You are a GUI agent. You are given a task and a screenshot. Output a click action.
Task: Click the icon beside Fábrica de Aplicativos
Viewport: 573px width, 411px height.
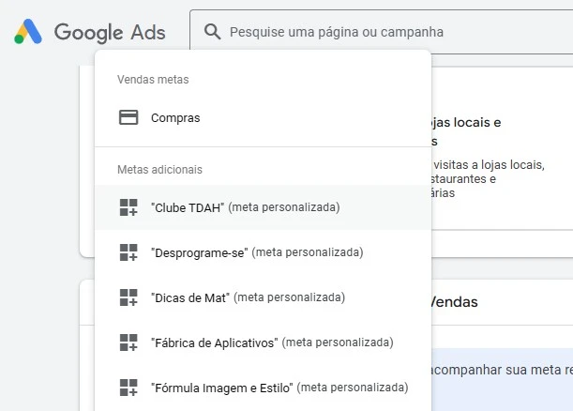[128, 342]
